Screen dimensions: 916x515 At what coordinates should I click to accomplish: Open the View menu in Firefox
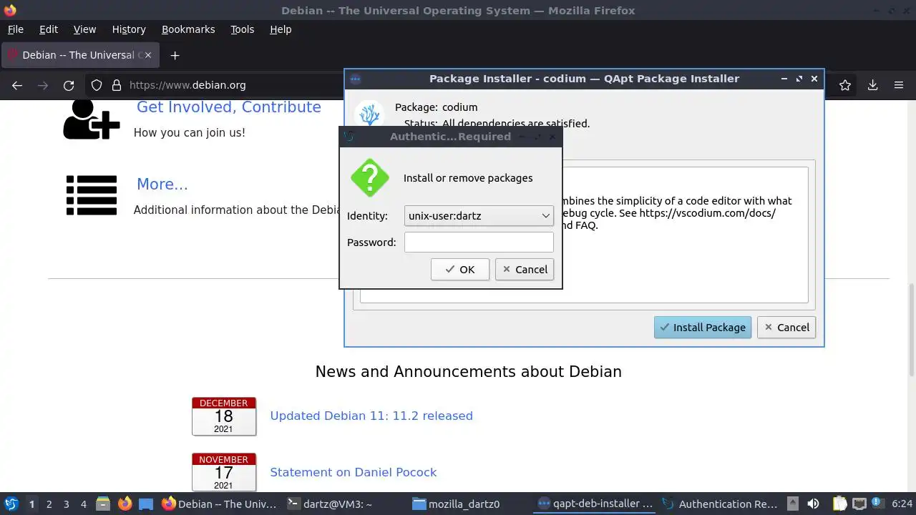point(84,29)
